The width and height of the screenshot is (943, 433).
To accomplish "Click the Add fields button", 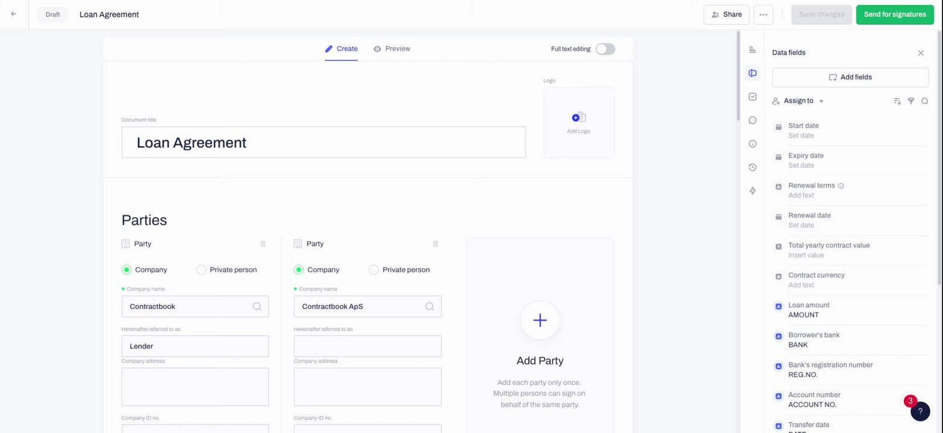I will point(850,77).
